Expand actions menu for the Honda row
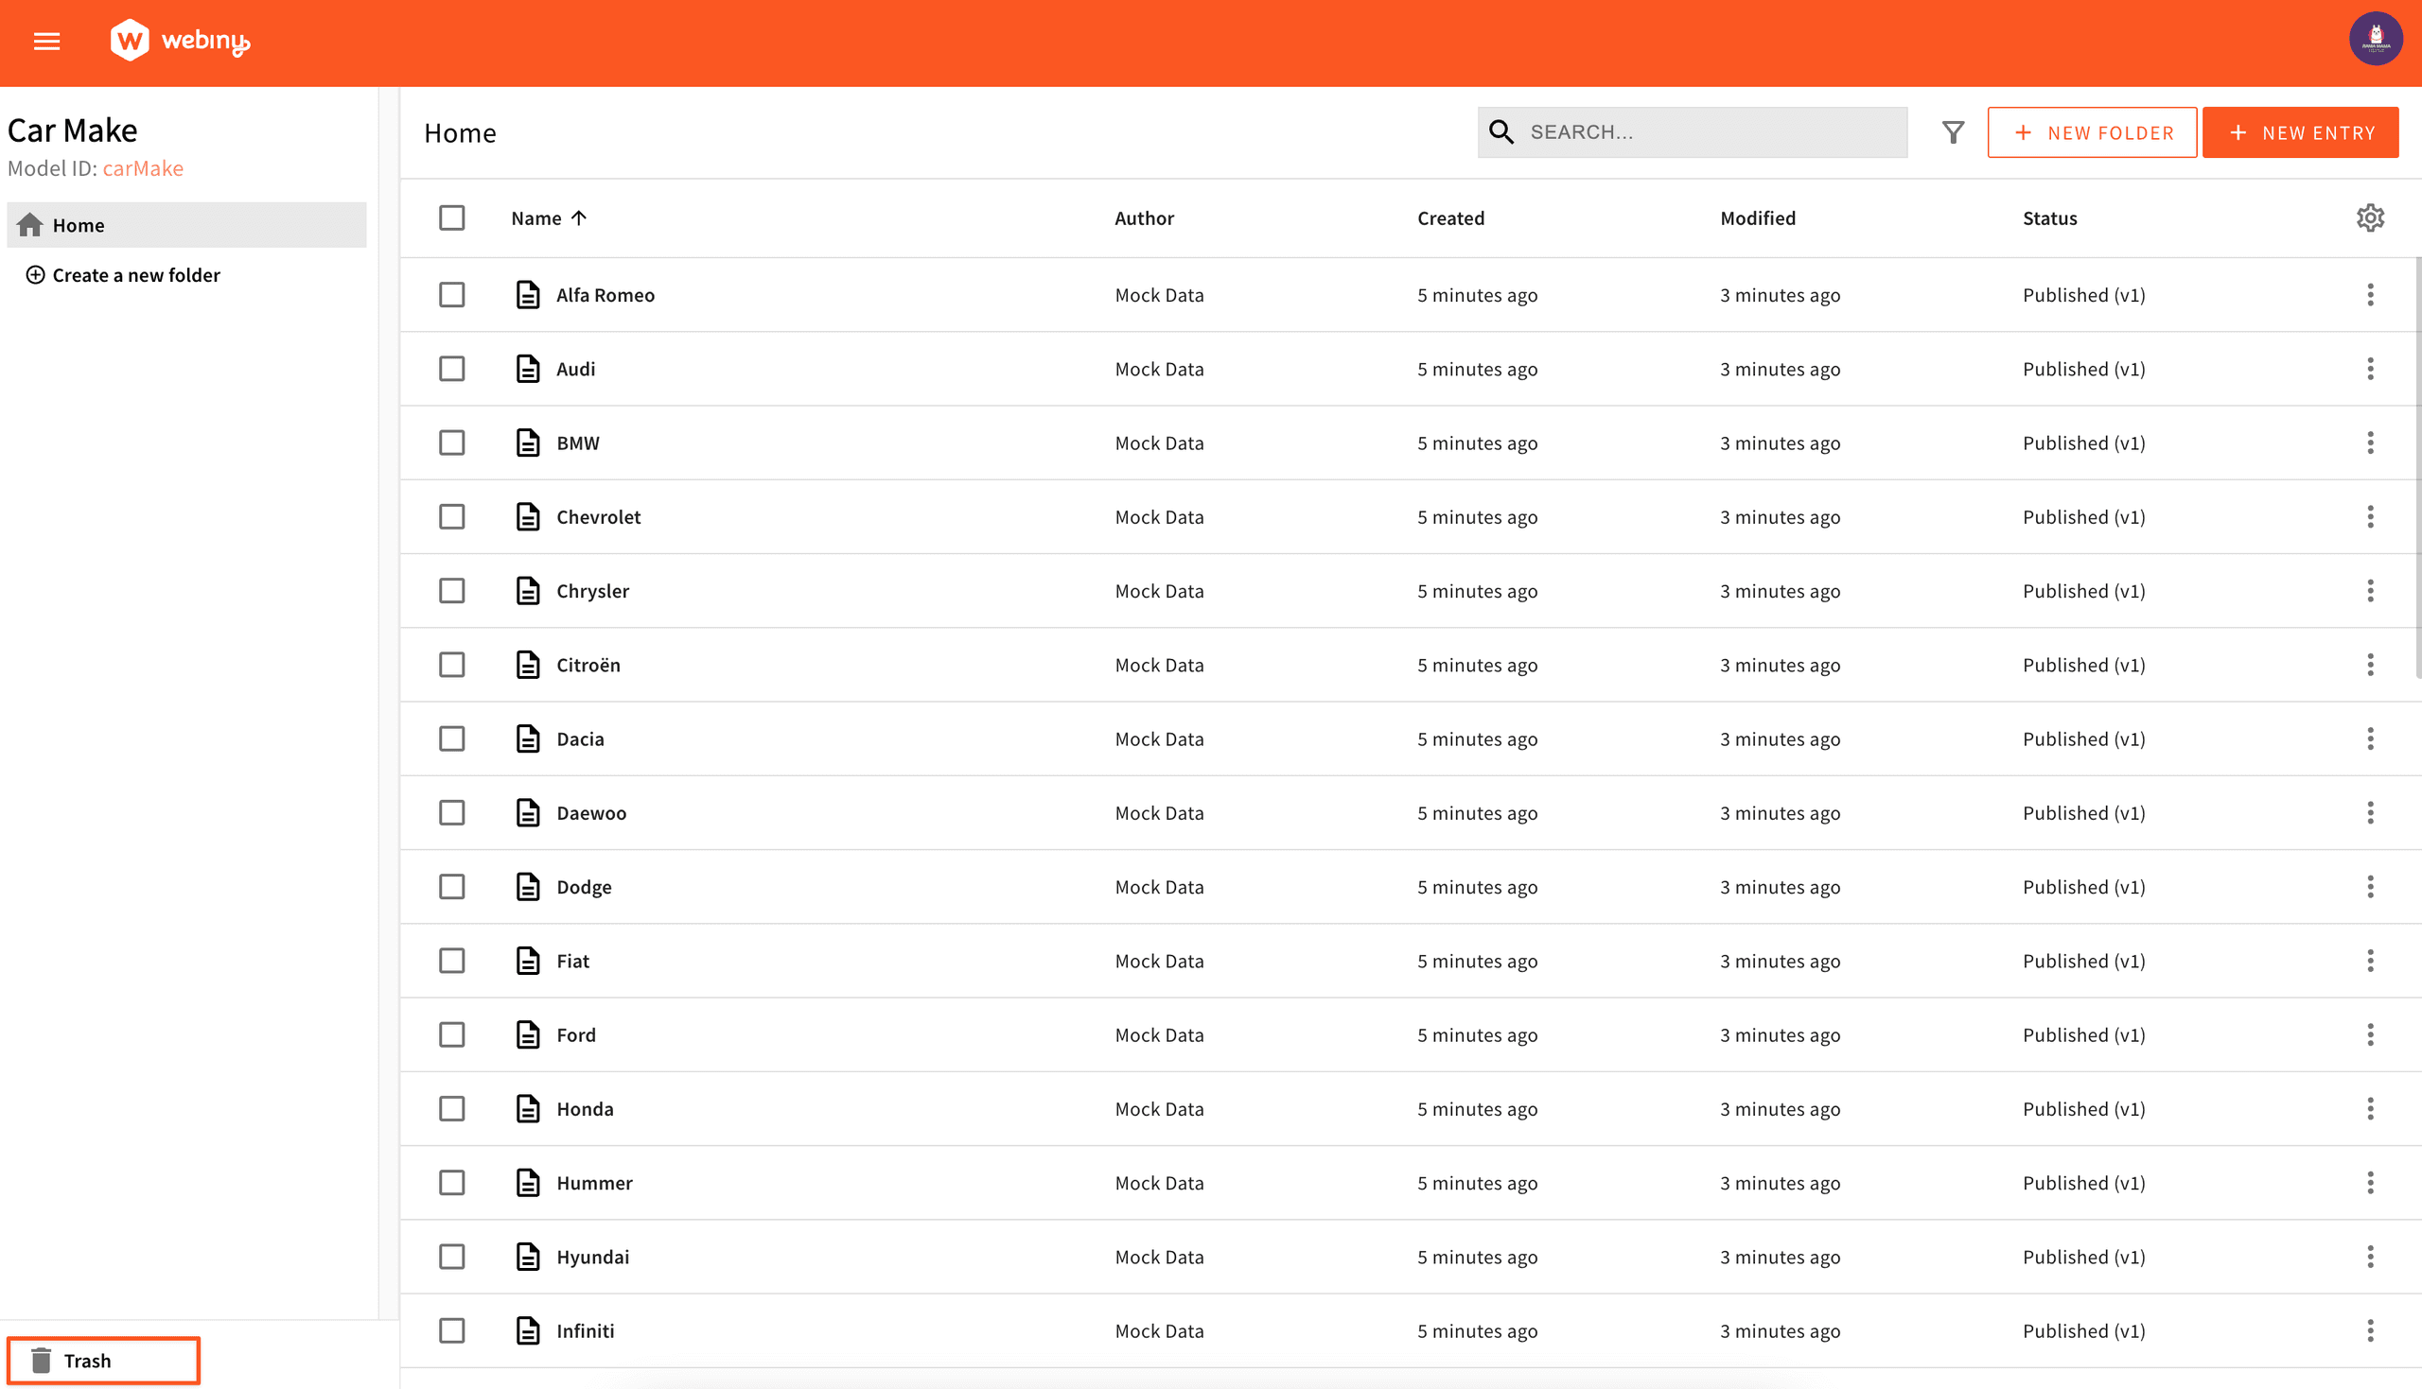Viewport: 2422px width, 1389px height. coord(2370,1108)
